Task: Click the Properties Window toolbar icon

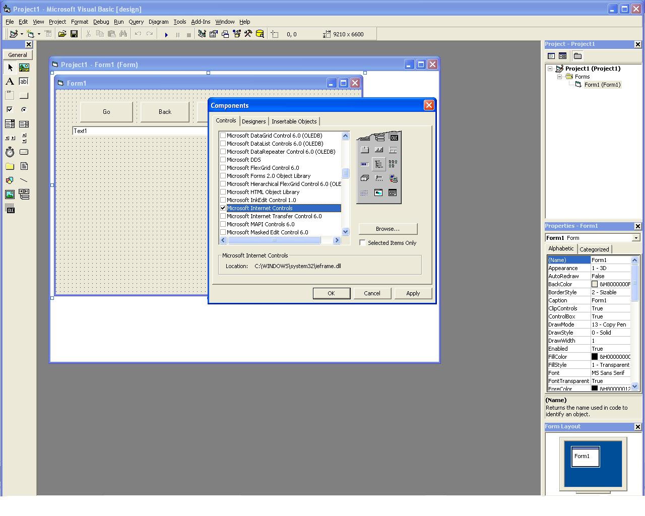Action: pos(214,34)
